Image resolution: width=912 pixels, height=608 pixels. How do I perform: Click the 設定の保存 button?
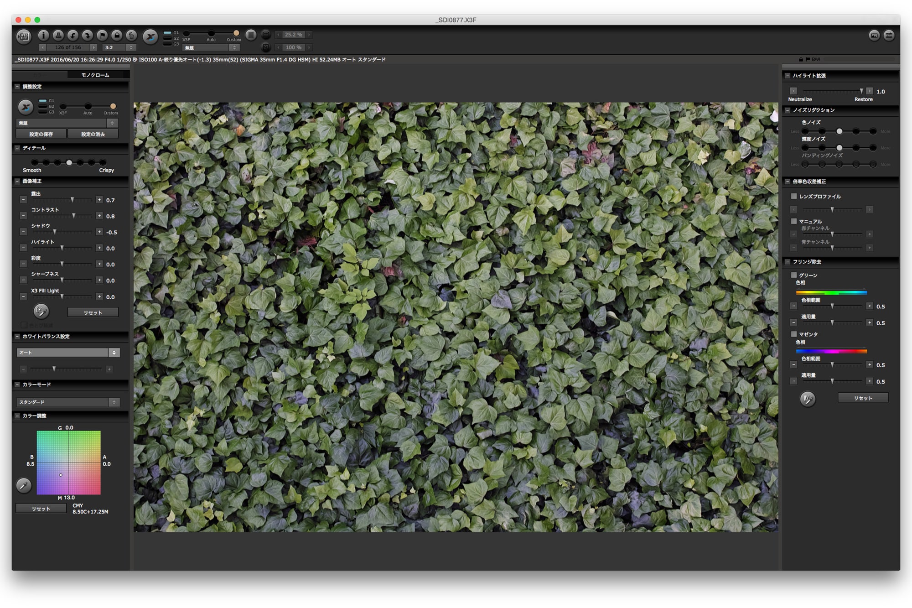pyautogui.click(x=41, y=134)
